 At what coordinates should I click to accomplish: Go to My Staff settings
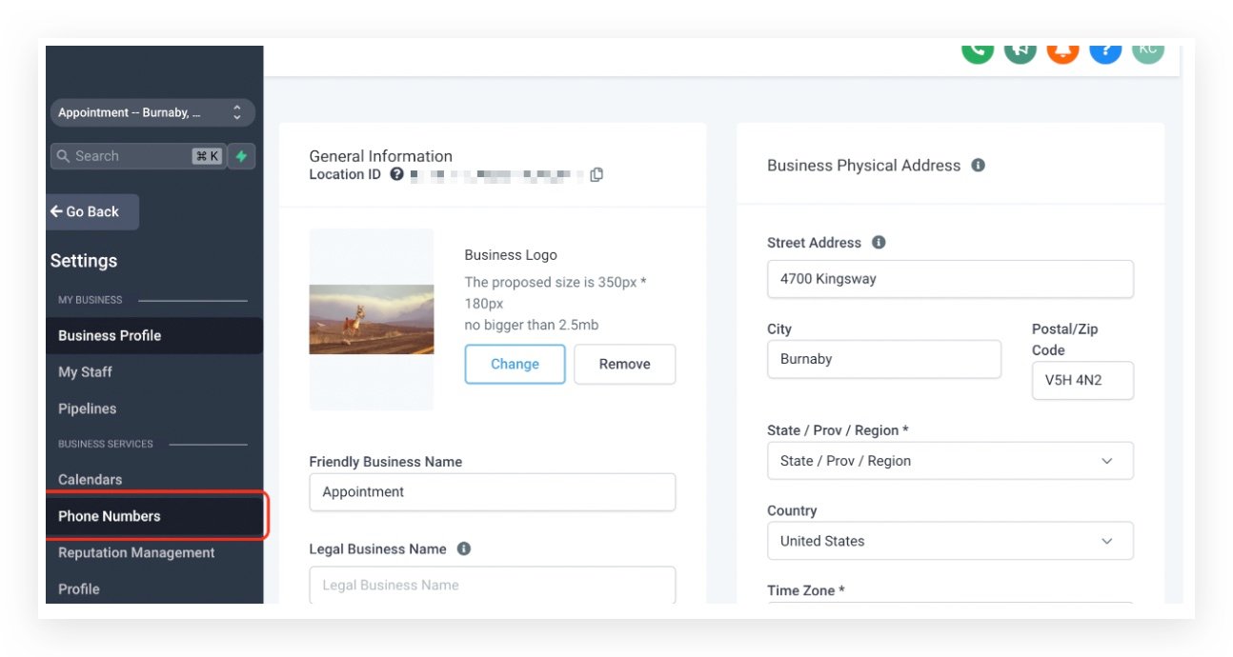tap(85, 372)
